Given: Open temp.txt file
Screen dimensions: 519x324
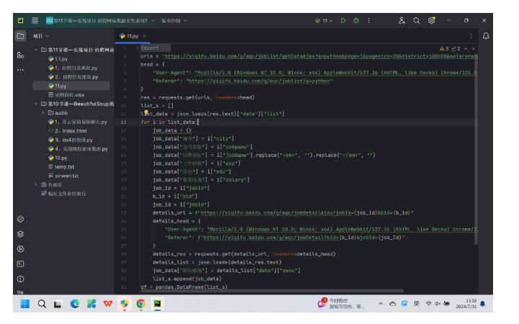Looking at the screenshot, I should (61, 167).
